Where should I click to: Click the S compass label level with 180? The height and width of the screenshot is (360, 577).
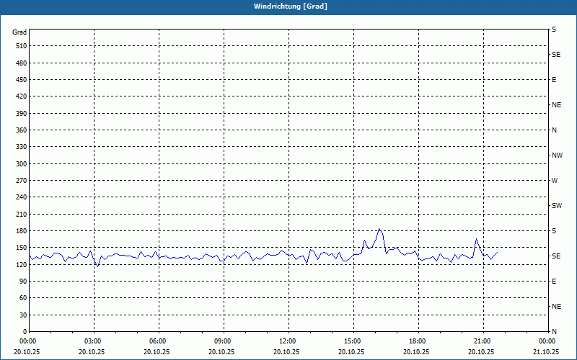(x=554, y=230)
